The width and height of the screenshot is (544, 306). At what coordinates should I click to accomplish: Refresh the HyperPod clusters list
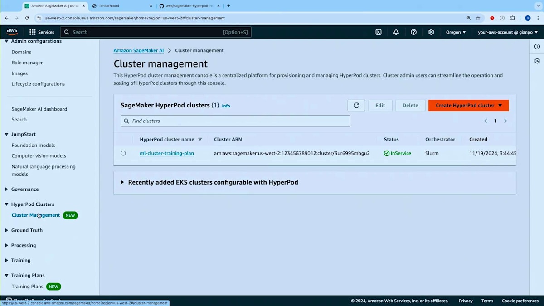pyautogui.click(x=356, y=105)
